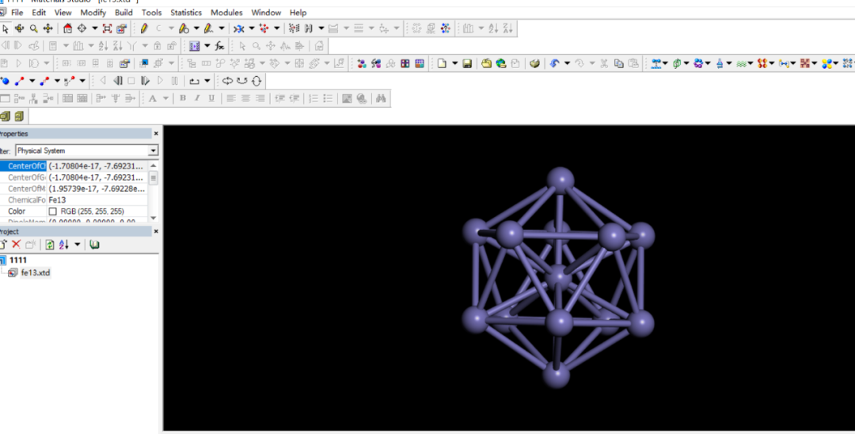855x434 pixels.
Task: Click the Reset View home icon
Action: [x=67, y=29]
